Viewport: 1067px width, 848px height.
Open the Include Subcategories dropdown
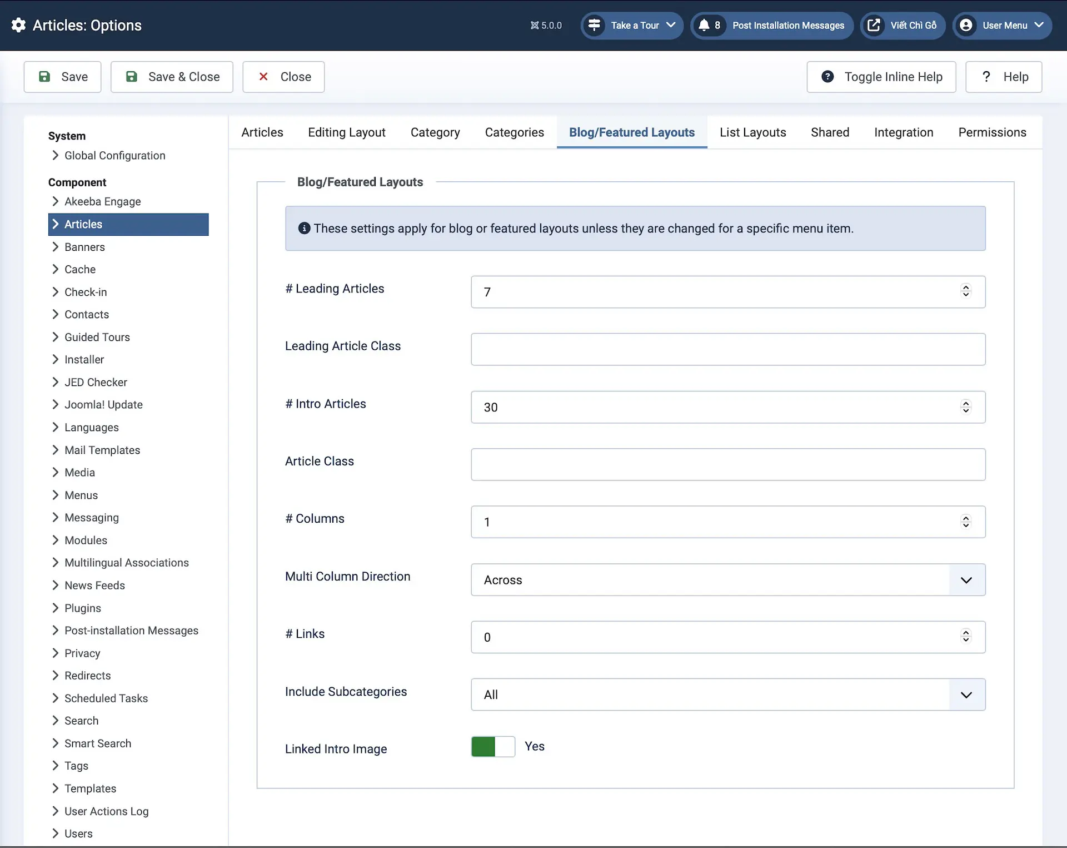728,695
